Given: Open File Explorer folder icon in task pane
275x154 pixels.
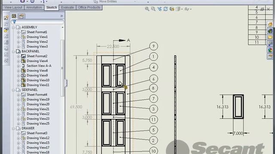Looking at the screenshot, I should [270, 37].
